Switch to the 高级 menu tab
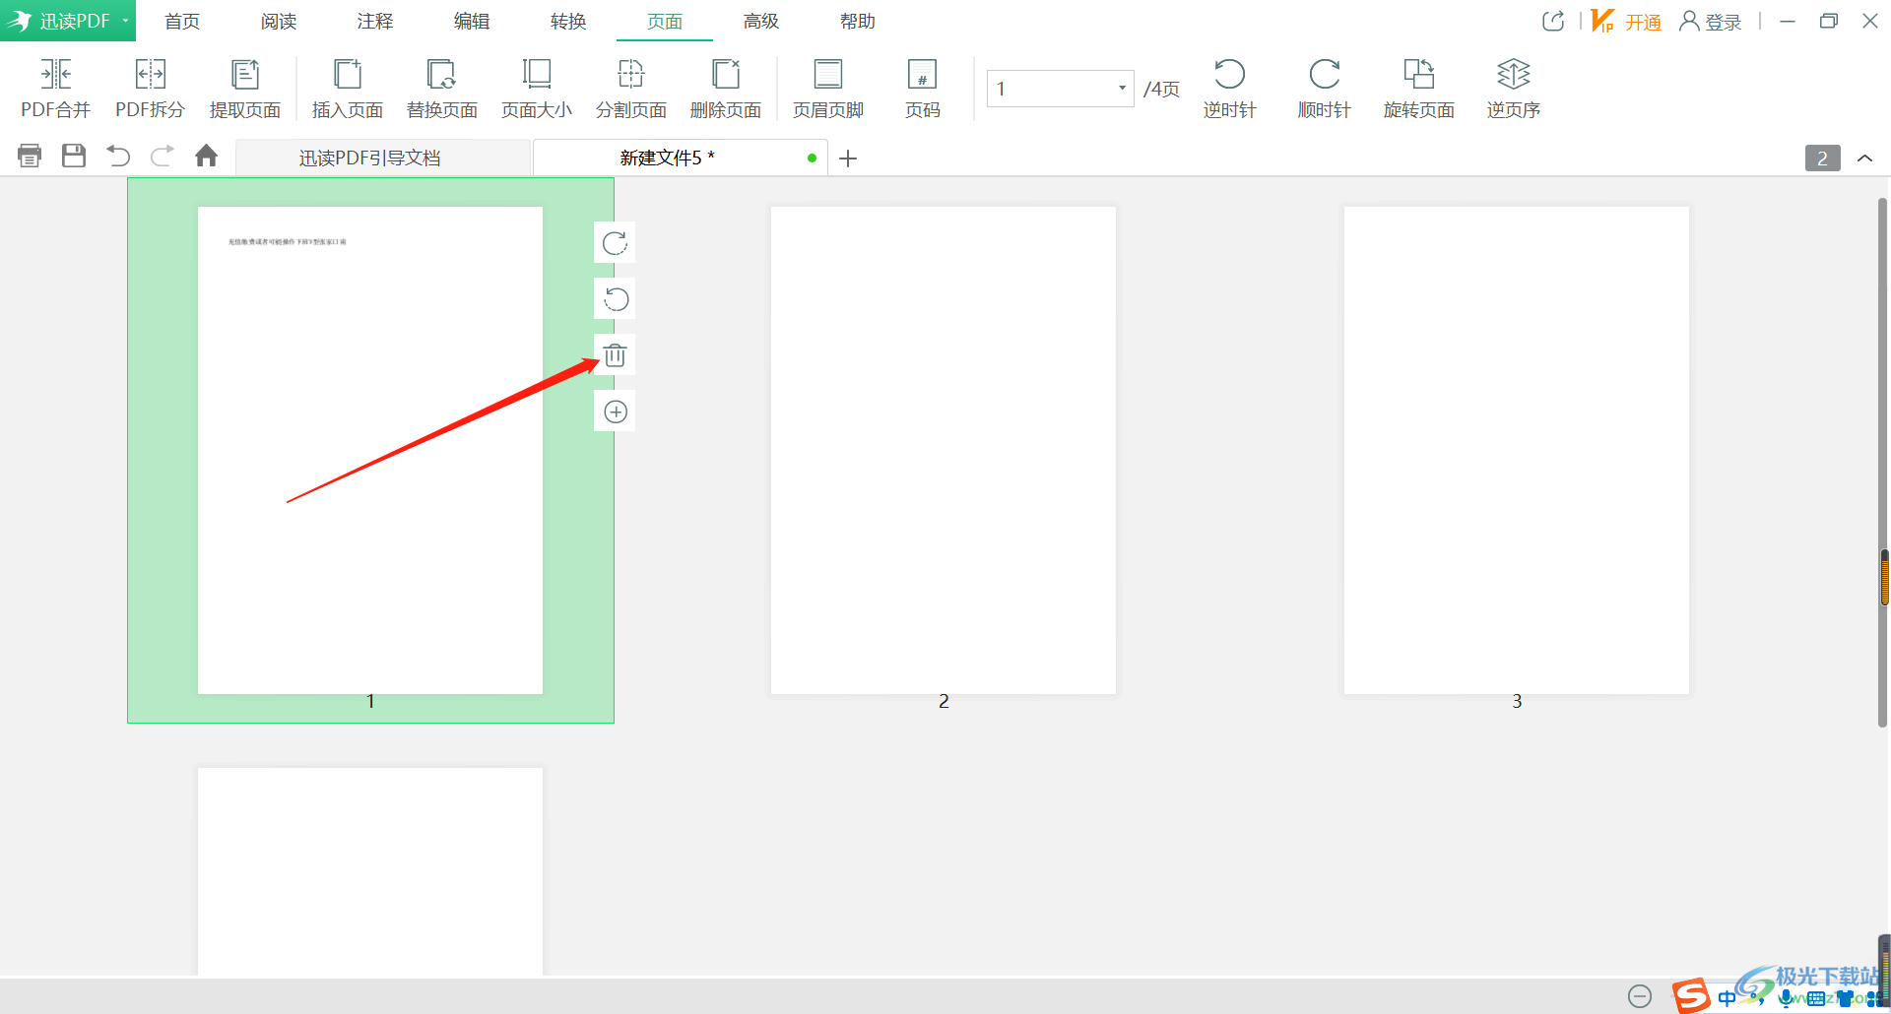 761,21
